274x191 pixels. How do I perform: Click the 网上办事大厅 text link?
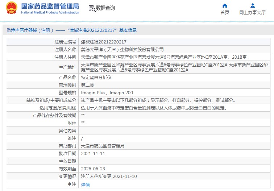(x=253, y=13)
